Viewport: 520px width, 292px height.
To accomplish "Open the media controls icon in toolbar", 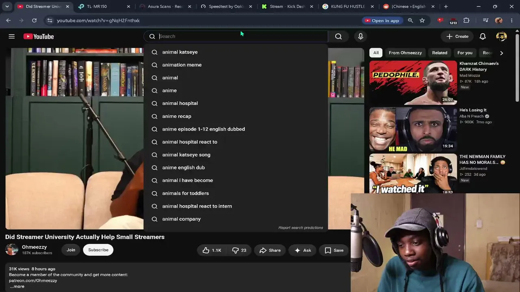I will coord(485,20).
